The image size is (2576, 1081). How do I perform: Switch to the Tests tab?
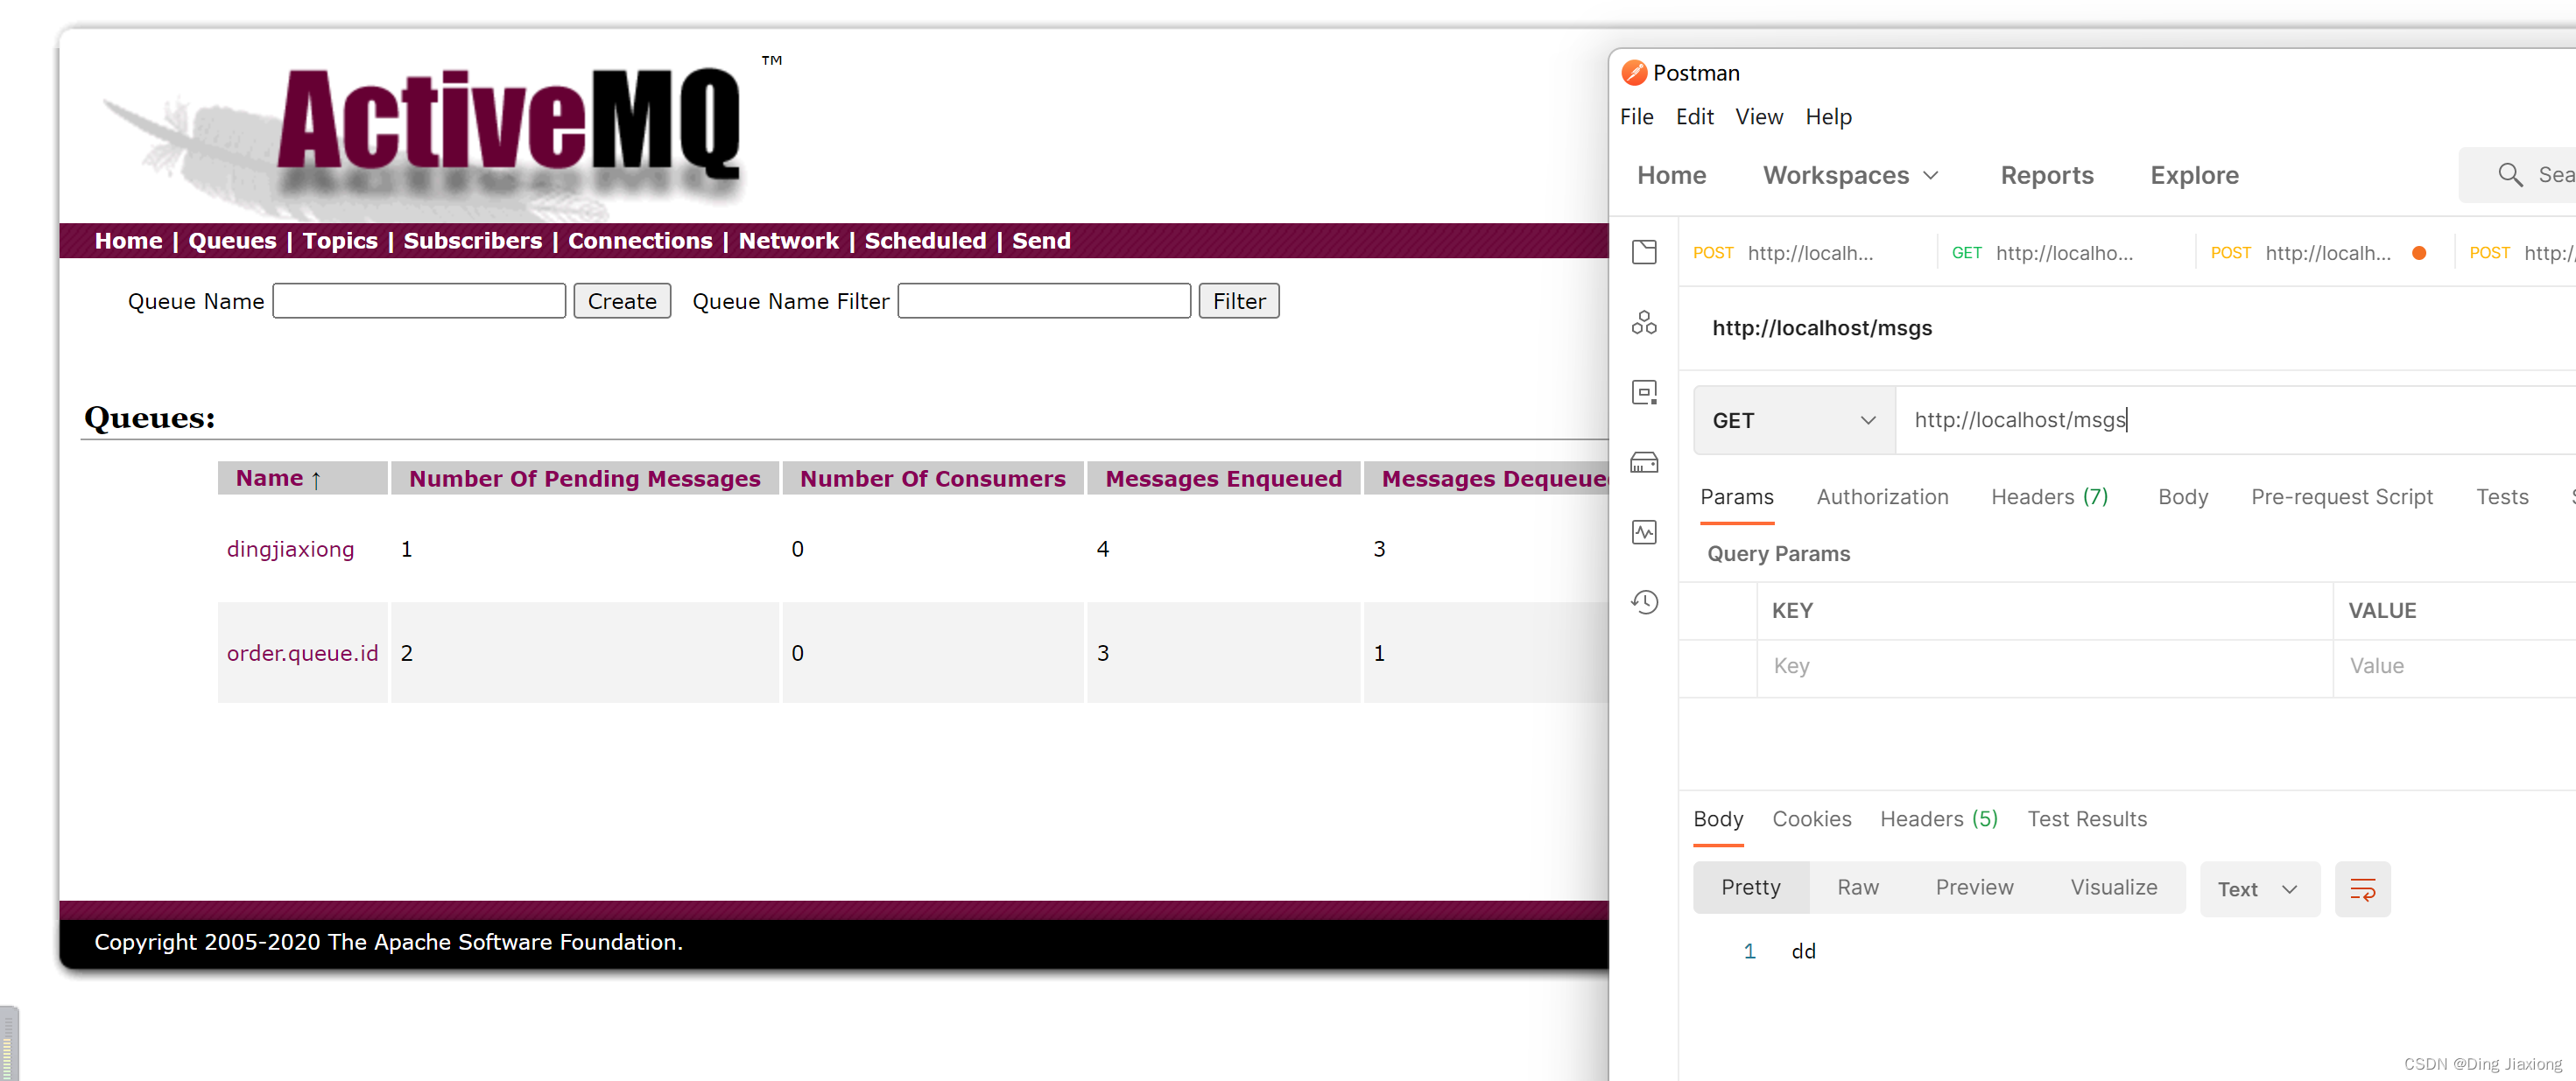(2502, 497)
